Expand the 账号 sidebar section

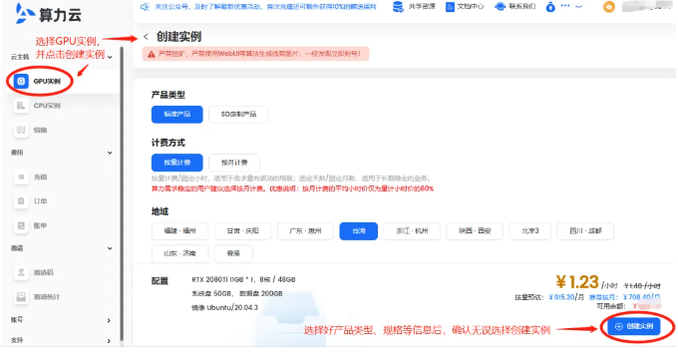pyautogui.click(x=109, y=320)
